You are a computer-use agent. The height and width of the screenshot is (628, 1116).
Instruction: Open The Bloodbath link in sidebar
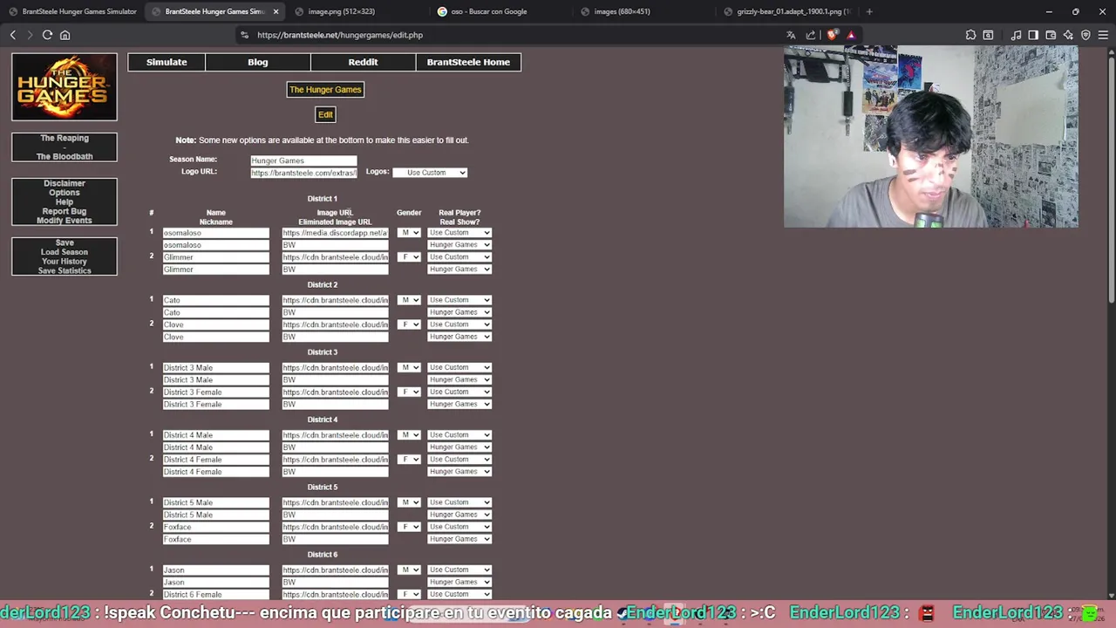click(65, 156)
